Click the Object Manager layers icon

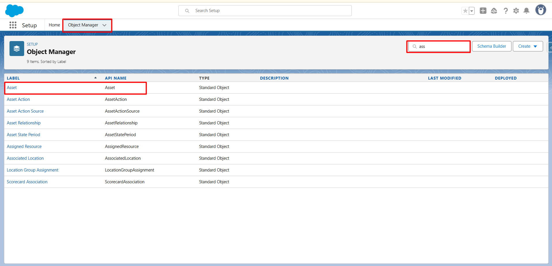coord(17,49)
